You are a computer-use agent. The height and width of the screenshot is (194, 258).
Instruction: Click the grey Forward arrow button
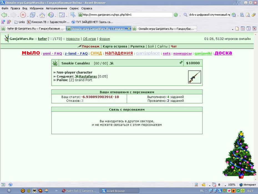13,15
